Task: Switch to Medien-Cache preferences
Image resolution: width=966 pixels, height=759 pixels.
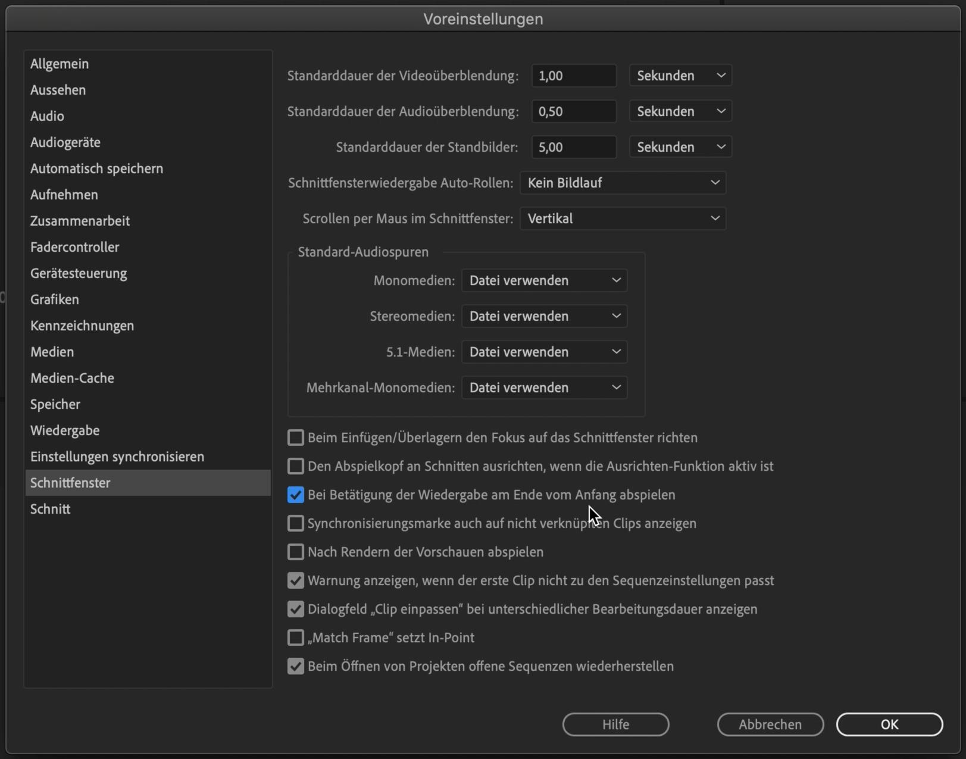Action: tap(72, 378)
